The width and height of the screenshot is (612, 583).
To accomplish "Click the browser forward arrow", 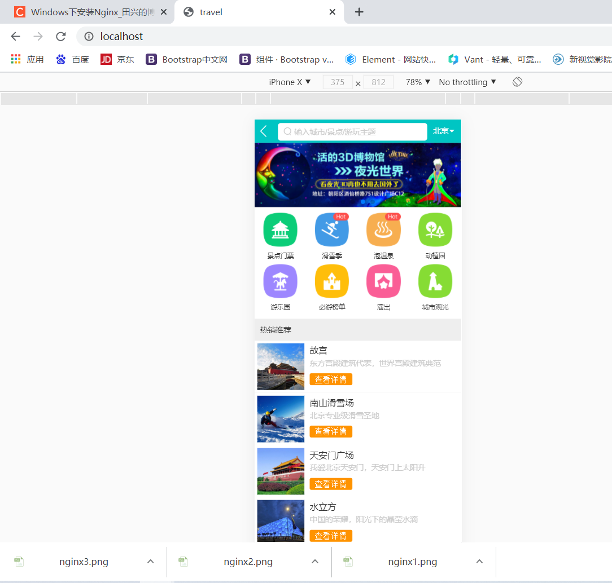I will coord(38,36).
